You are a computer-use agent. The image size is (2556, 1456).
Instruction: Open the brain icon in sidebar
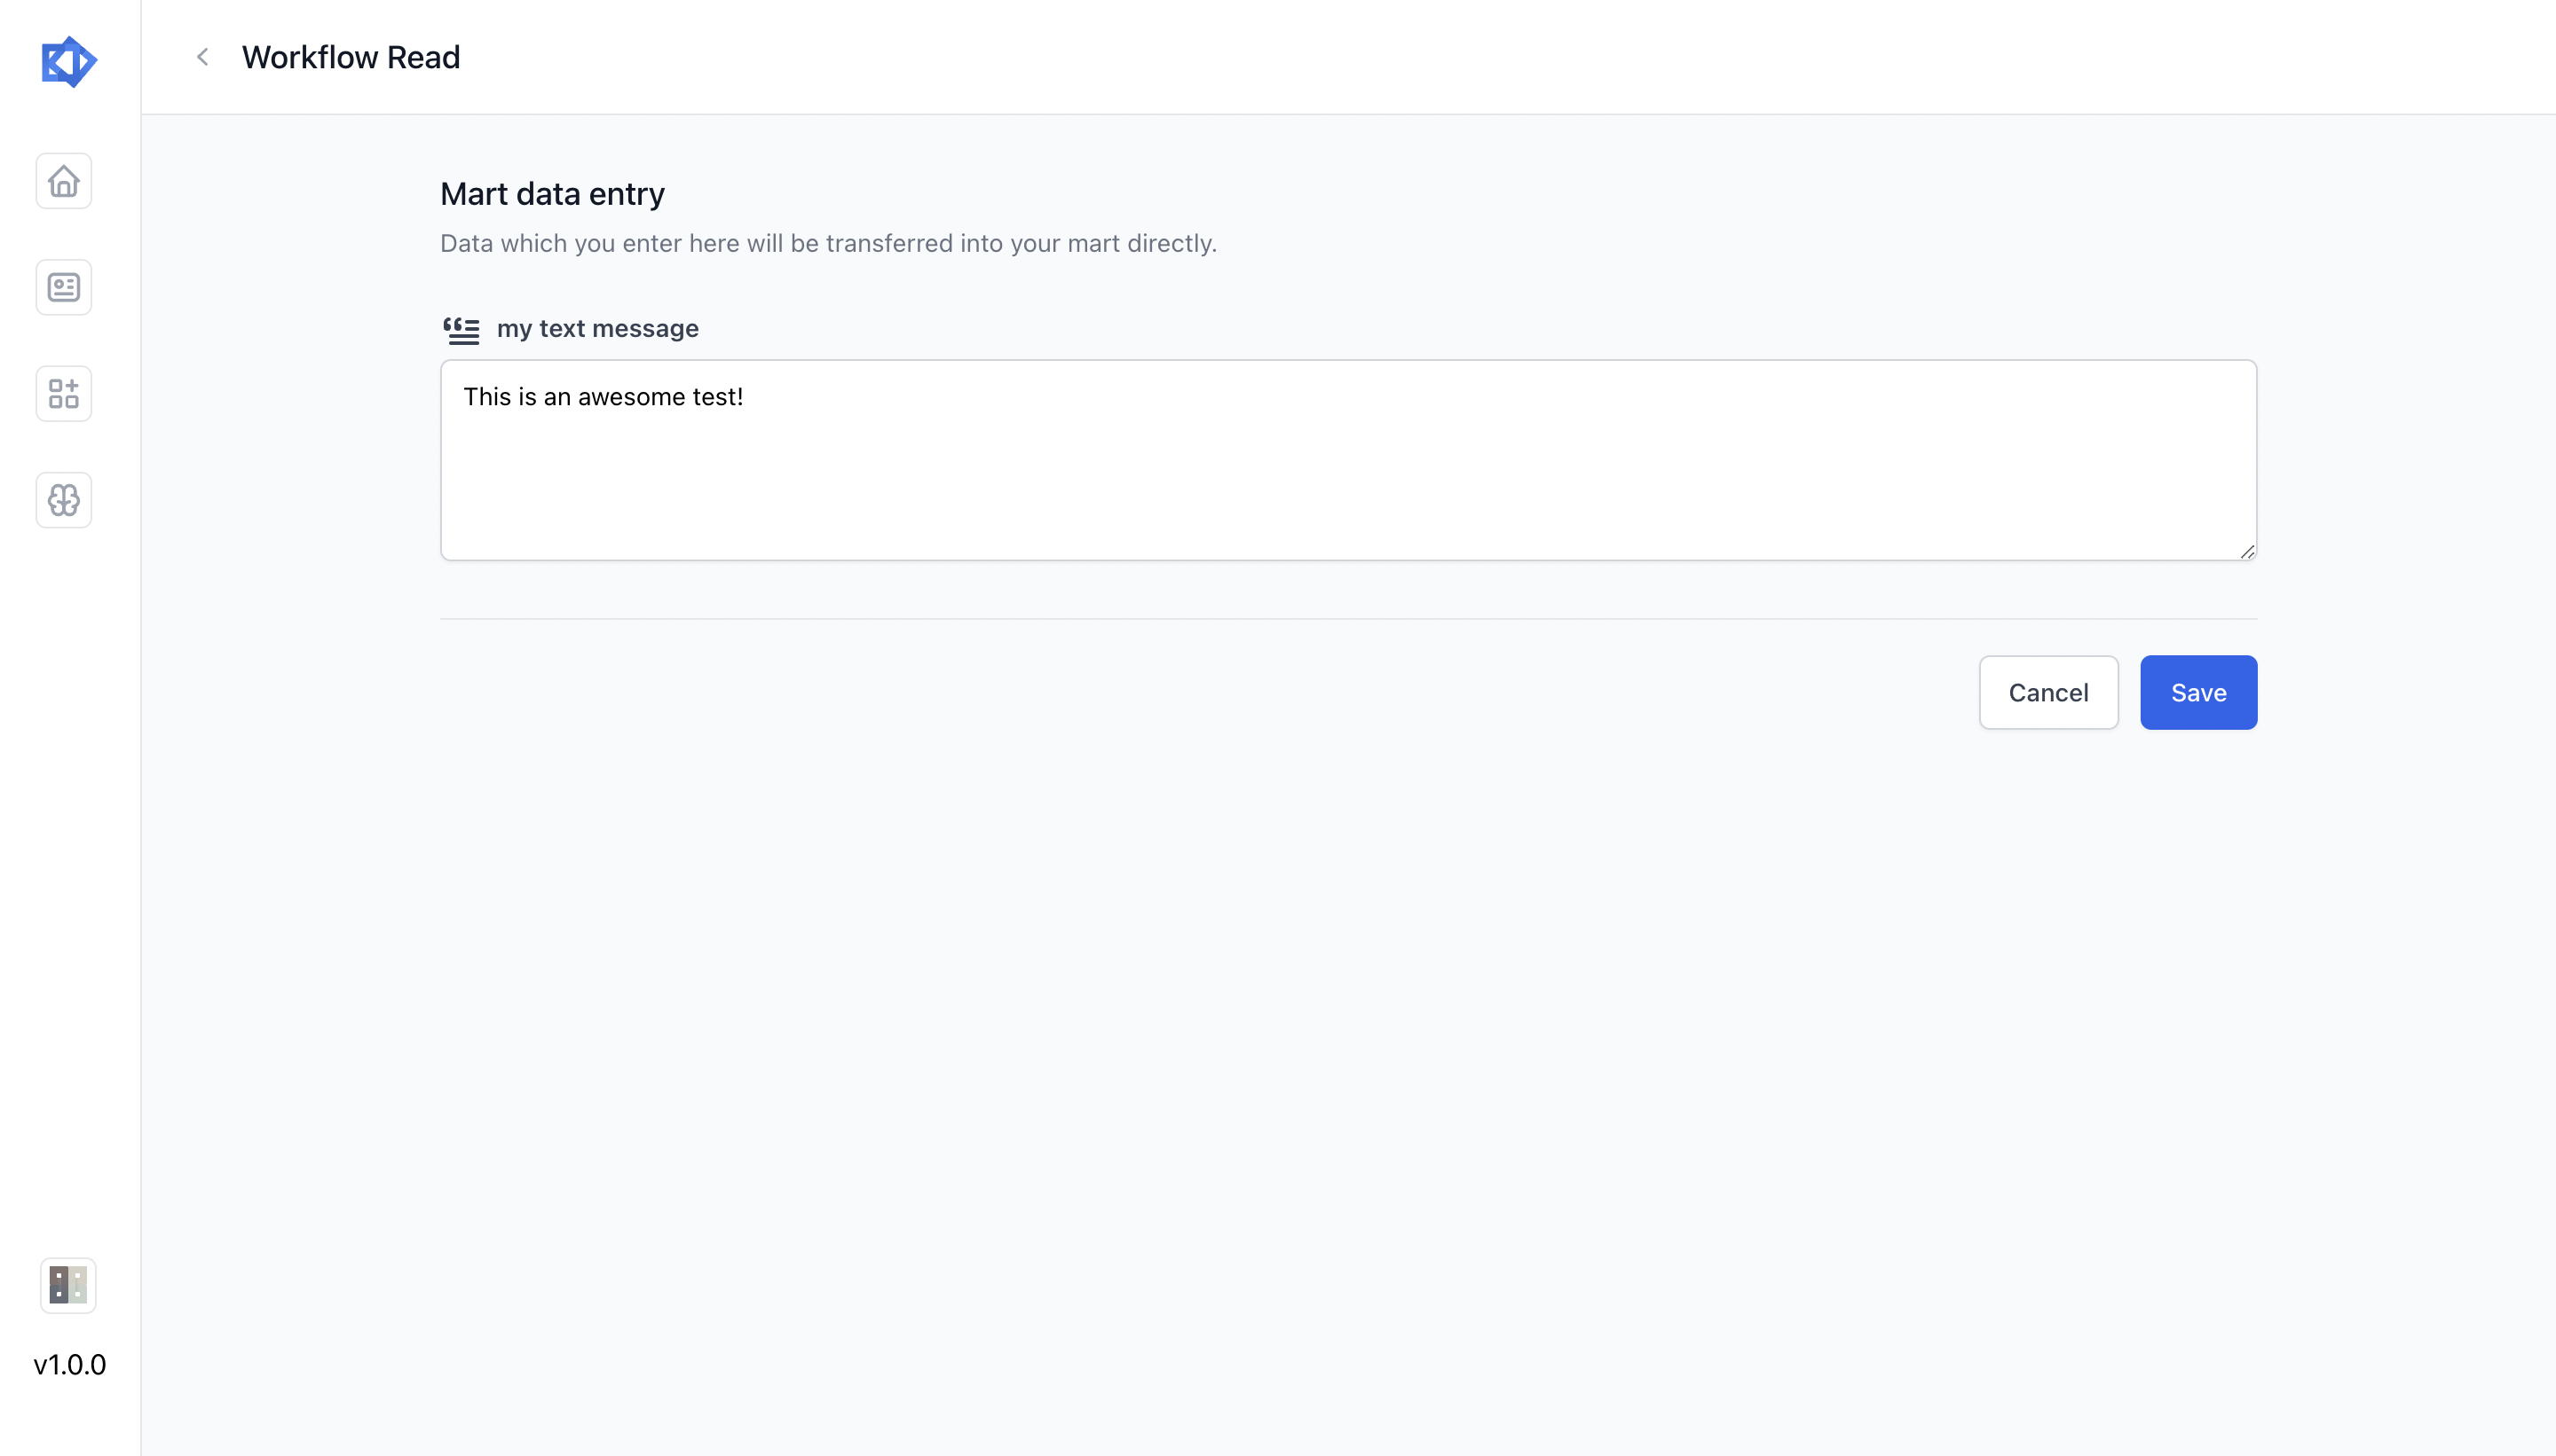(64, 500)
